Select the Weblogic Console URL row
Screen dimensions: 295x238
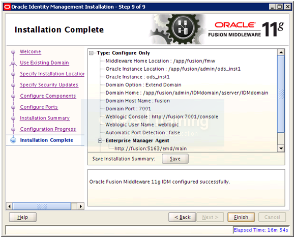162,116
